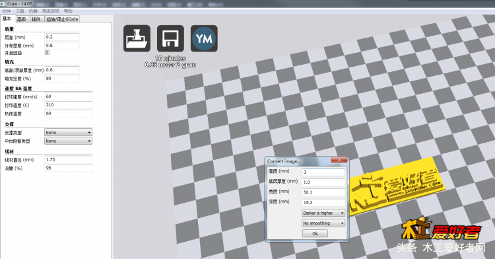Click the layer height field showing 0.2
The height and width of the screenshot is (259, 495).
tap(62, 37)
